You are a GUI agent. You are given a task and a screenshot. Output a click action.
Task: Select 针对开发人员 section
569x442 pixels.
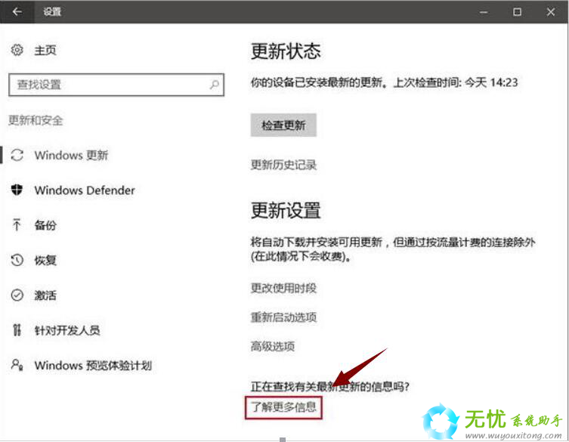point(67,330)
